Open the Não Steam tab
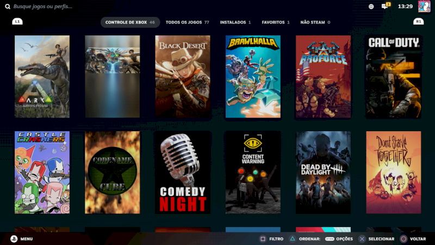 click(315, 22)
